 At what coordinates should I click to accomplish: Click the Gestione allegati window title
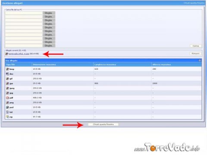13,3
